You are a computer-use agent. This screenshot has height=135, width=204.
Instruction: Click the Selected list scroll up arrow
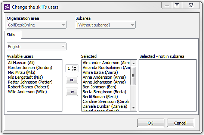click(x=133, y=63)
